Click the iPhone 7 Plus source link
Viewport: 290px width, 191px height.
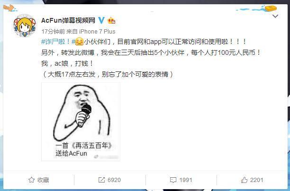97,32
